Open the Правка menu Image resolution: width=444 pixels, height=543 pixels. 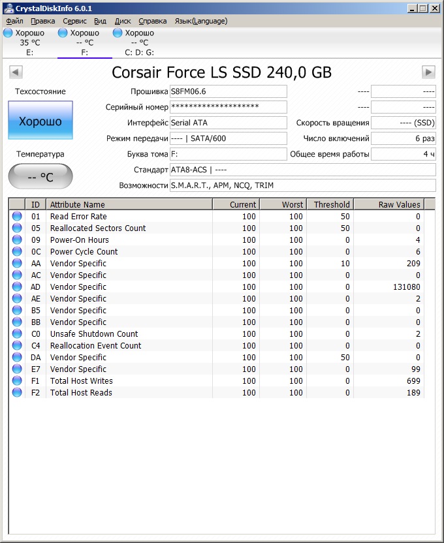tap(43, 21)
